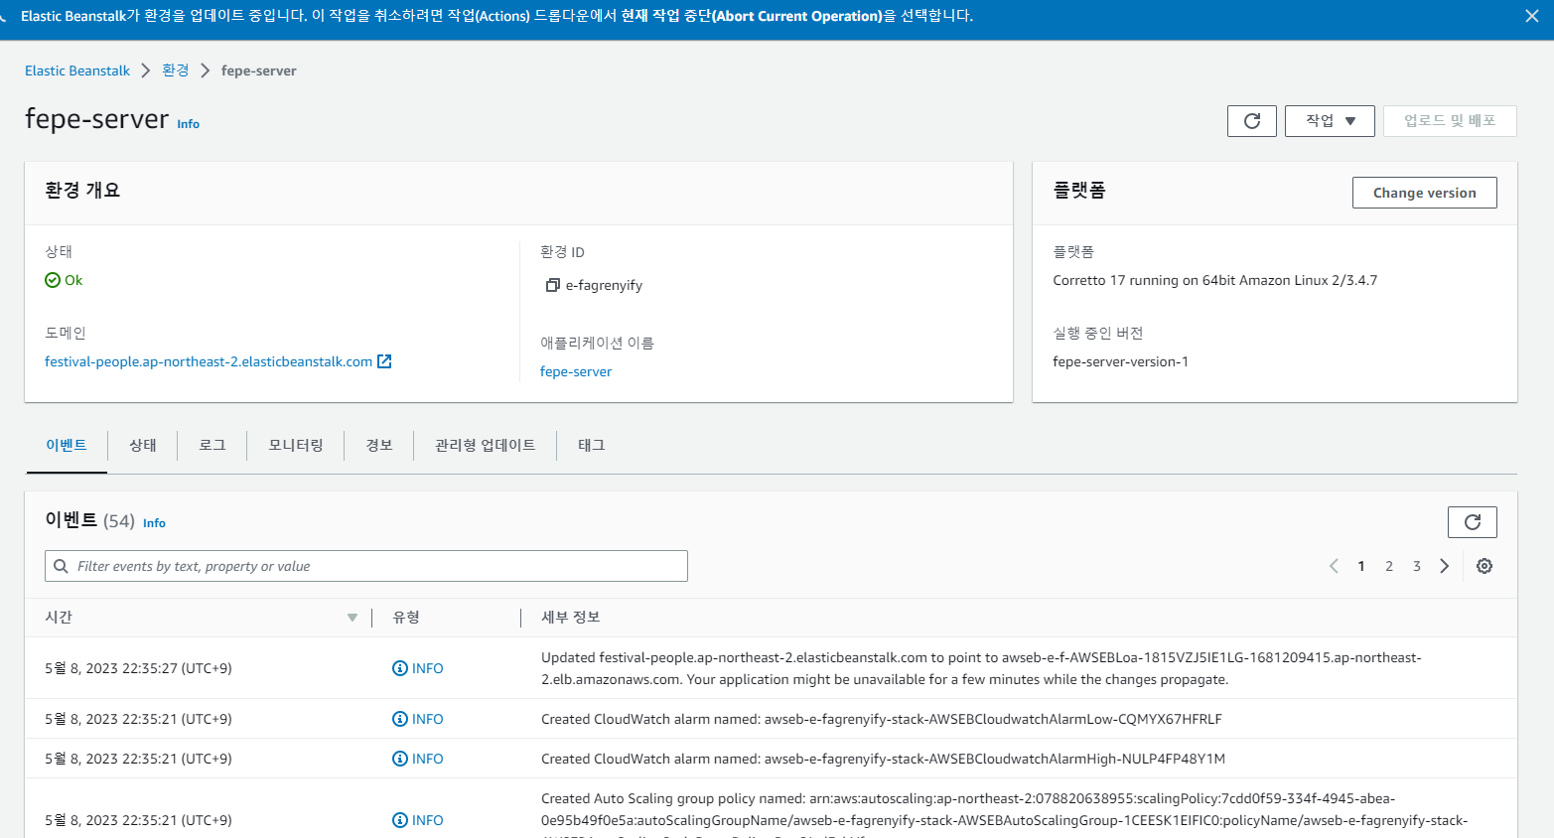Click INFO icon on 22:35:27 event
The width and height of the screenshot is (1554, 838).
pyautogui.click(x=400, y=668)
